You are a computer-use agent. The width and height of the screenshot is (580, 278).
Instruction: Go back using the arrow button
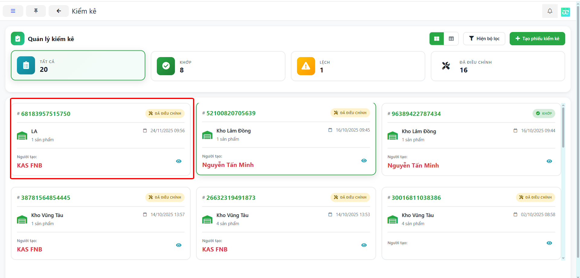[59, 11]
